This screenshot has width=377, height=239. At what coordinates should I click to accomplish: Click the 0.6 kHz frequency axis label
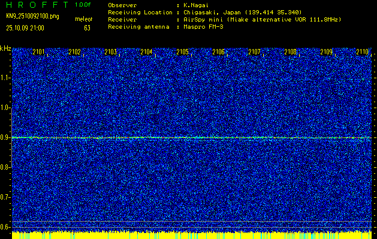pyautogui.click(x=5, y=227)
